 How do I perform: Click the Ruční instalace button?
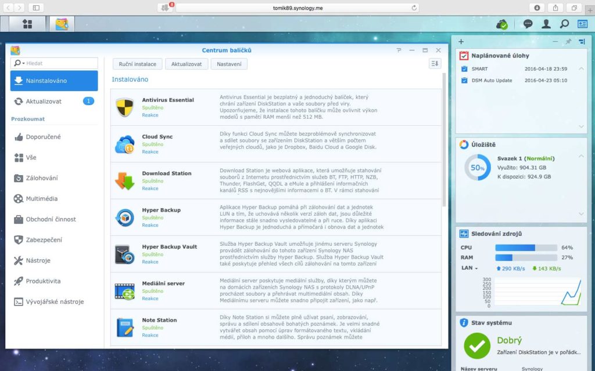[137, 64]
